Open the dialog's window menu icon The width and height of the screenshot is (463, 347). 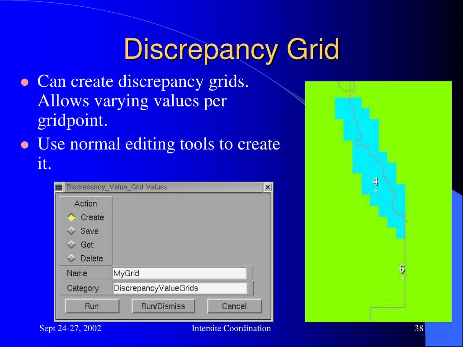[59, 187]
